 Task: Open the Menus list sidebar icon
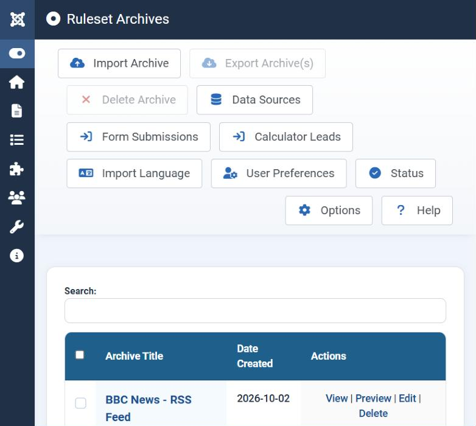16,140
